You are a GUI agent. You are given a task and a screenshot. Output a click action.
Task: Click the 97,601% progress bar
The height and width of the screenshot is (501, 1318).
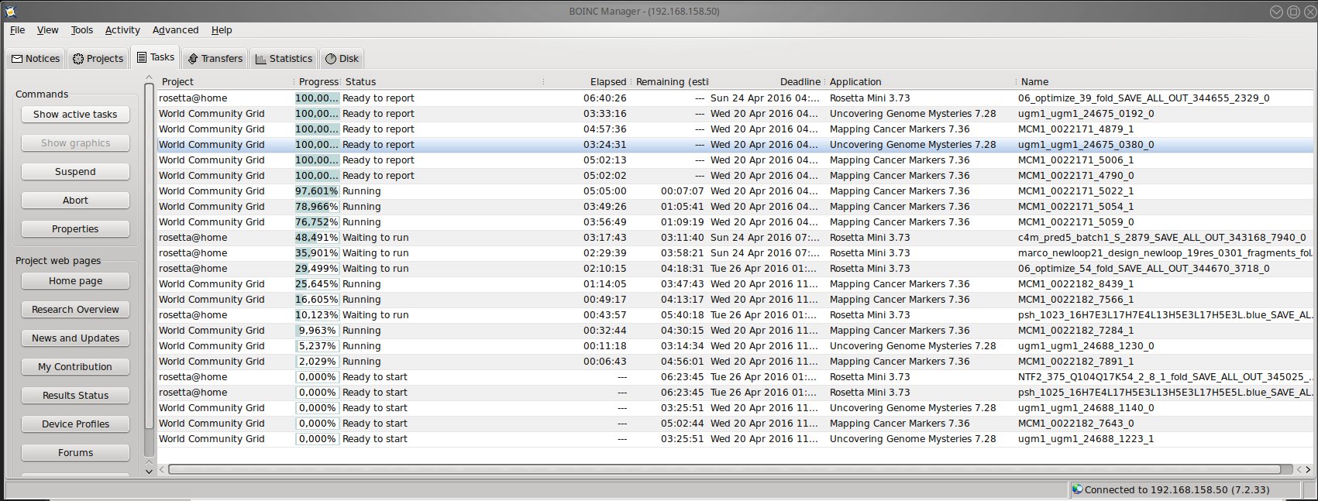tap(317, 191)
